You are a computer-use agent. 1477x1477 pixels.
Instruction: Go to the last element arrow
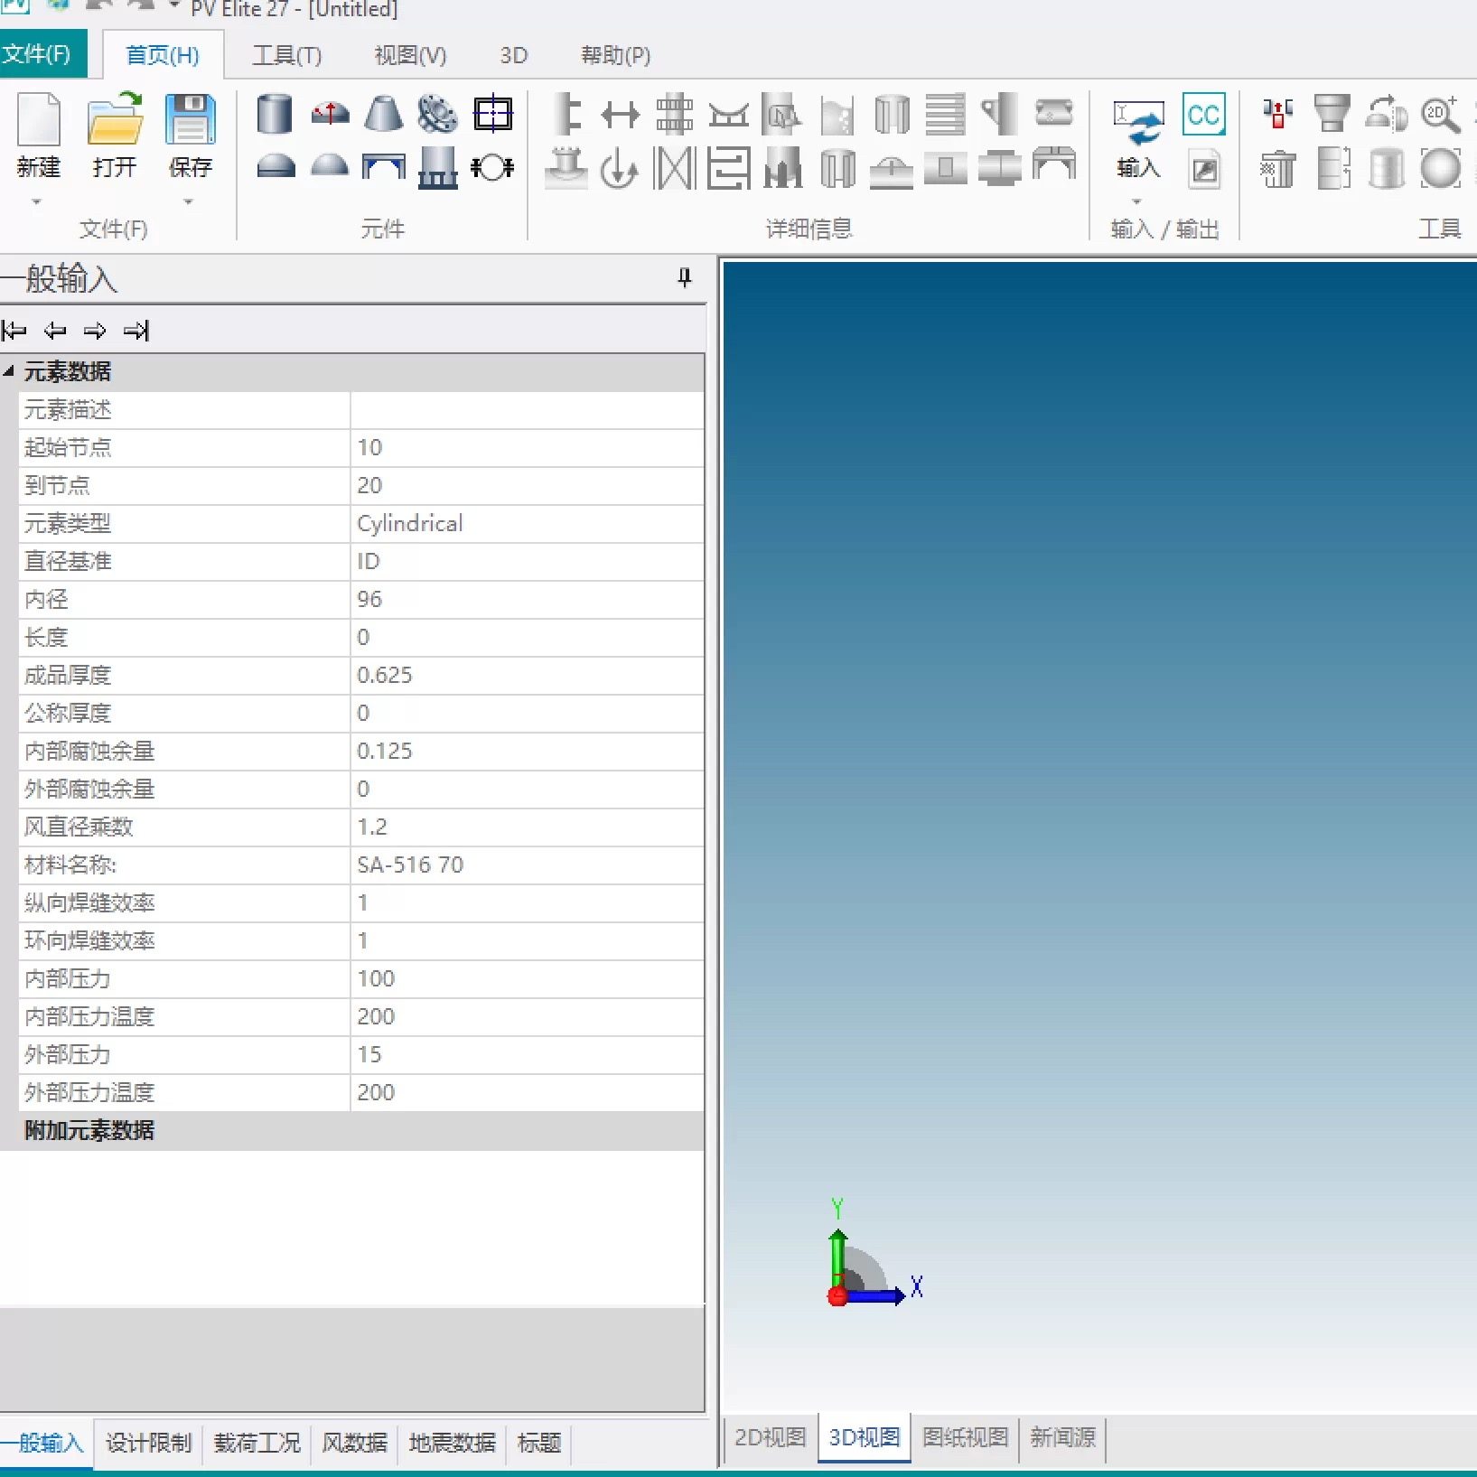(x=136, y=331)
